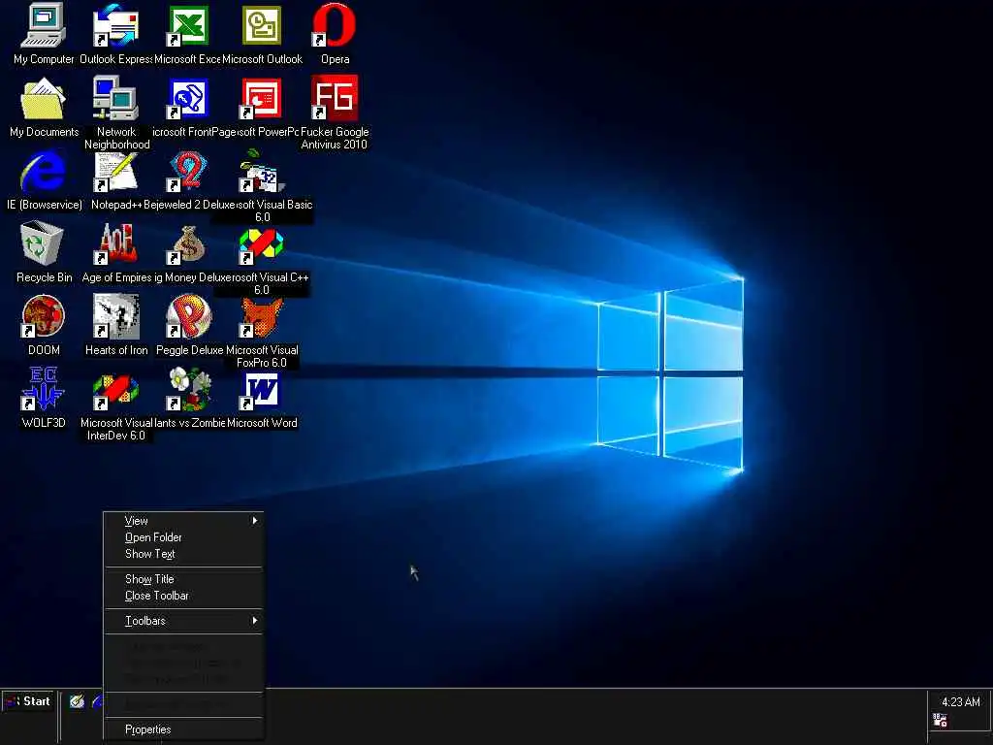
Task: Click the Microsoft Outlook desktop icon
Action: (262, 25)
